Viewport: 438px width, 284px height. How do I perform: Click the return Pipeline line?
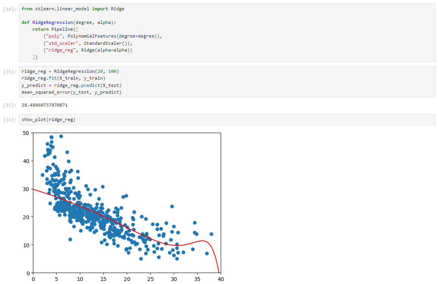55,29
